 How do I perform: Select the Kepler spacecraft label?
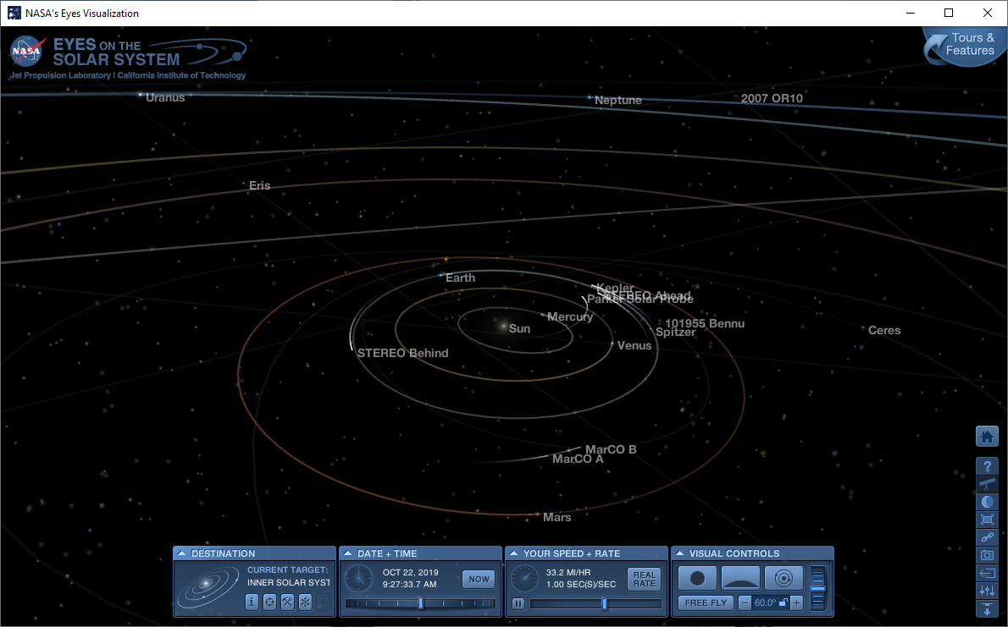615,288
